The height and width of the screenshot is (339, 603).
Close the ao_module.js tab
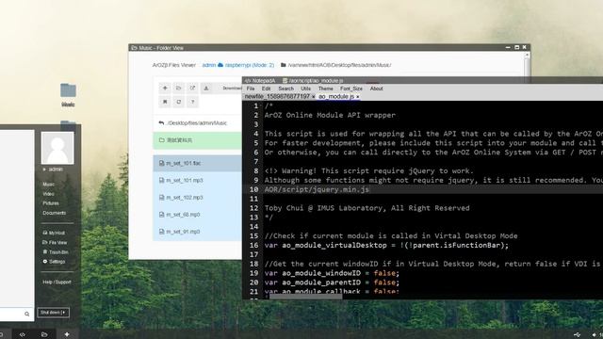pyautogui.click(x=358, y=97)
